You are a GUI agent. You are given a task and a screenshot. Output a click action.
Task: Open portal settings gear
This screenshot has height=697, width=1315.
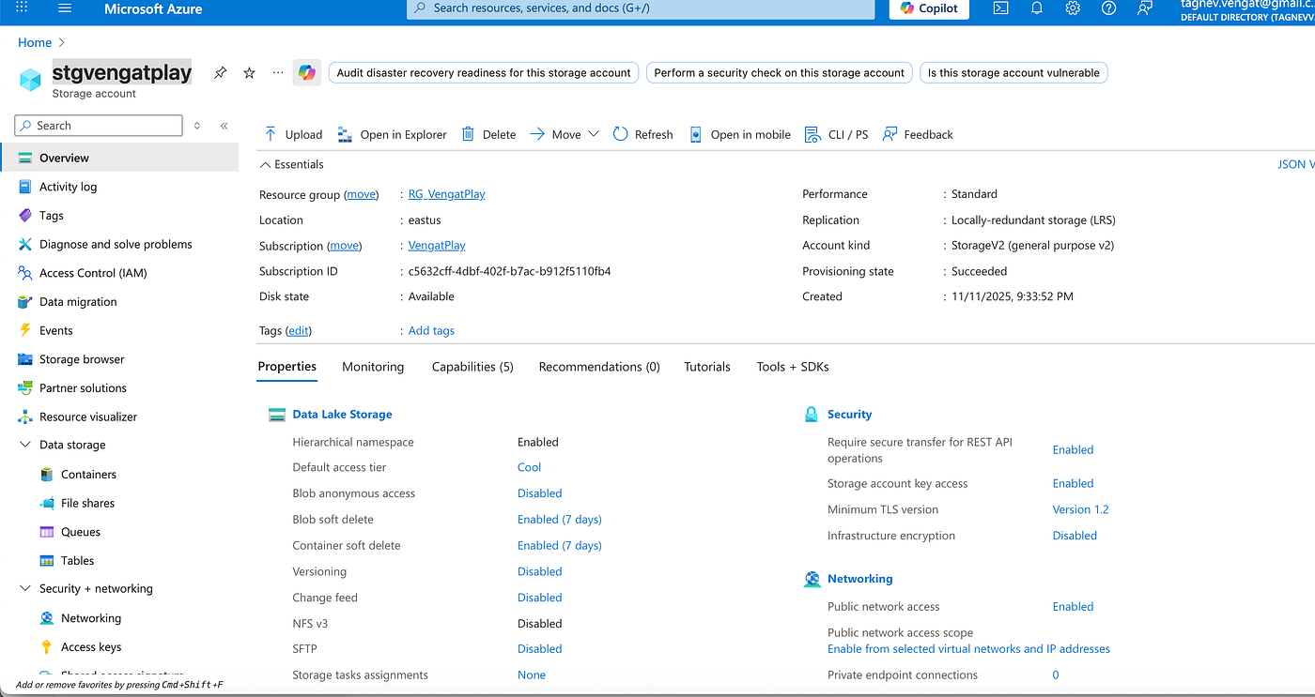(x=1073, y=8)
